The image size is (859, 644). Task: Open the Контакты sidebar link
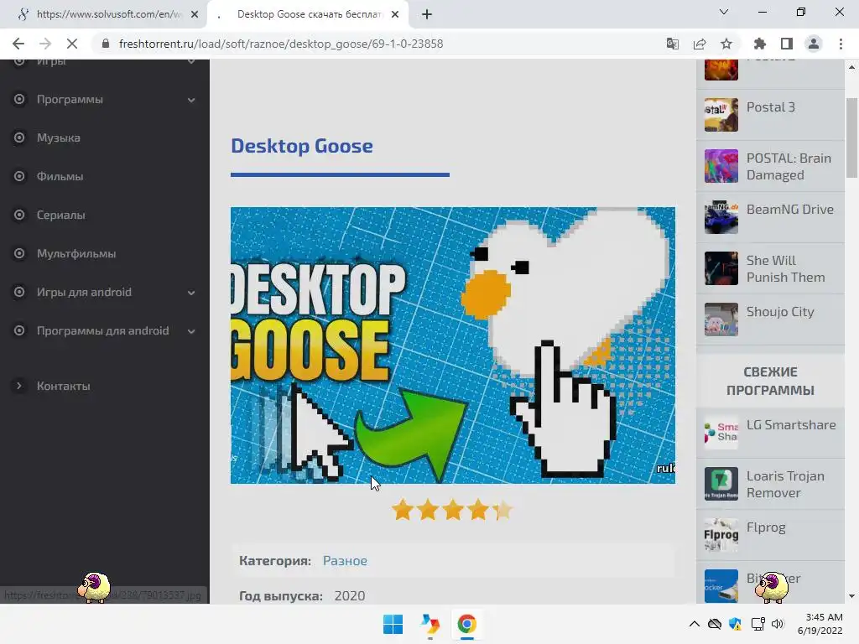63,386
